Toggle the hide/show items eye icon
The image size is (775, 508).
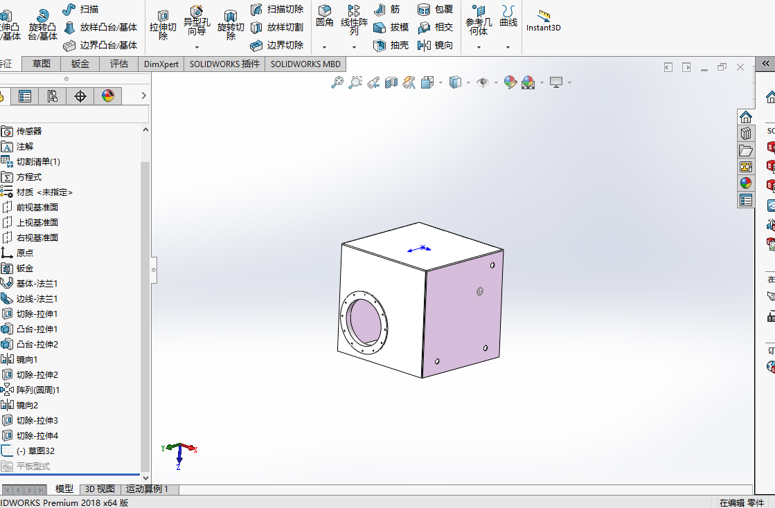coord(483,82)
